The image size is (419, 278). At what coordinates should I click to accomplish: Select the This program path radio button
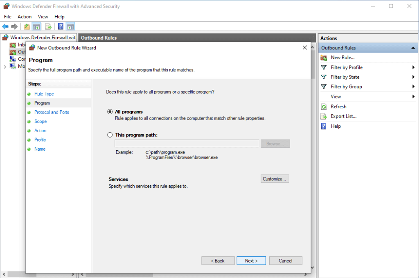click(x=110, y=135)
